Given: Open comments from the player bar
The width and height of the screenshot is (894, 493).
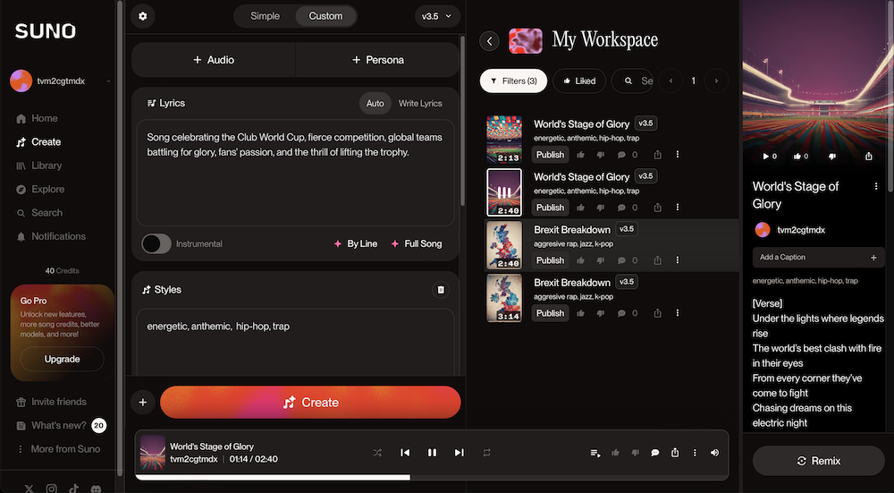Looking at the screenshot, I should (x=655, y=453).
